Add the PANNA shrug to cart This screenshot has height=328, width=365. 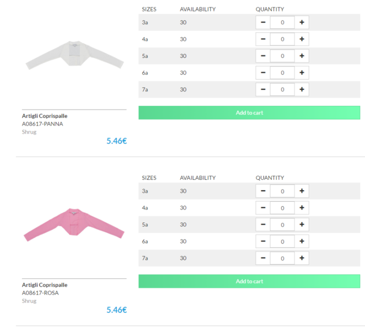click(249, 113)
